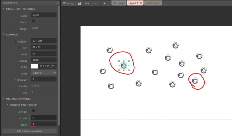Click the Size field 32 x 32
Screen dimensions: 232x136
pyautogui.click(x=44, y=47)
